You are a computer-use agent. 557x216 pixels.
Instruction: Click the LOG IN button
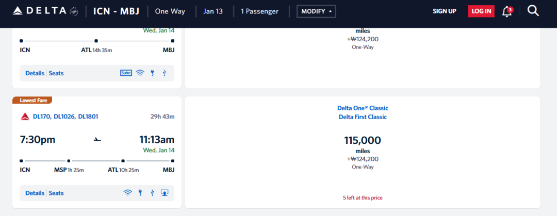pyautogui.click(x=481, y=11)
